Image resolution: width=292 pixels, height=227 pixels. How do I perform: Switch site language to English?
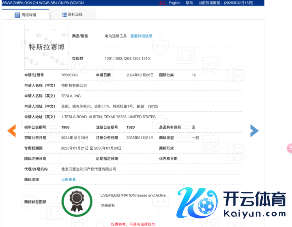pyautogui.click(x=174, y=3)
